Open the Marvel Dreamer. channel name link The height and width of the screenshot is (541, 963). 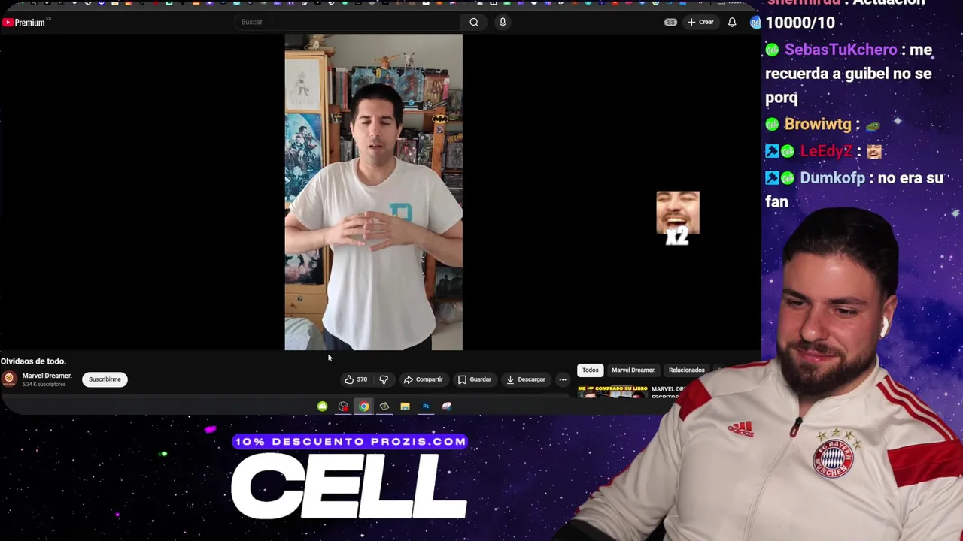(x=47, y=376)
